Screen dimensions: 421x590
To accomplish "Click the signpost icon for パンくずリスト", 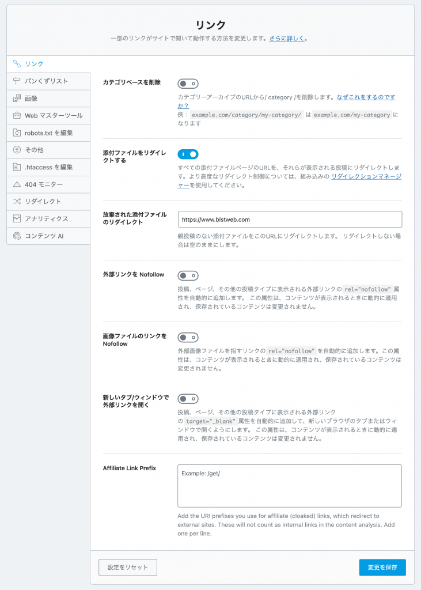I will click(x=17, y=81).
